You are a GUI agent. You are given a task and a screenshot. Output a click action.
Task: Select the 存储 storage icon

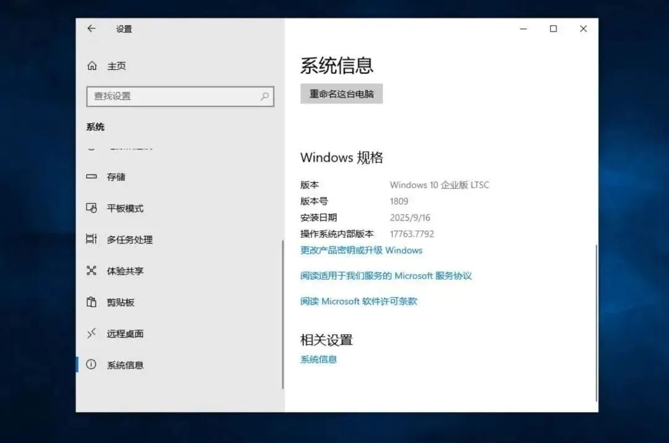(x=91, y=176)
